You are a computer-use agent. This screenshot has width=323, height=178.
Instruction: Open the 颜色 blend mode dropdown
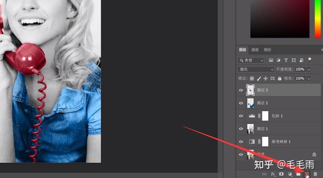click(x=256, y=69)
